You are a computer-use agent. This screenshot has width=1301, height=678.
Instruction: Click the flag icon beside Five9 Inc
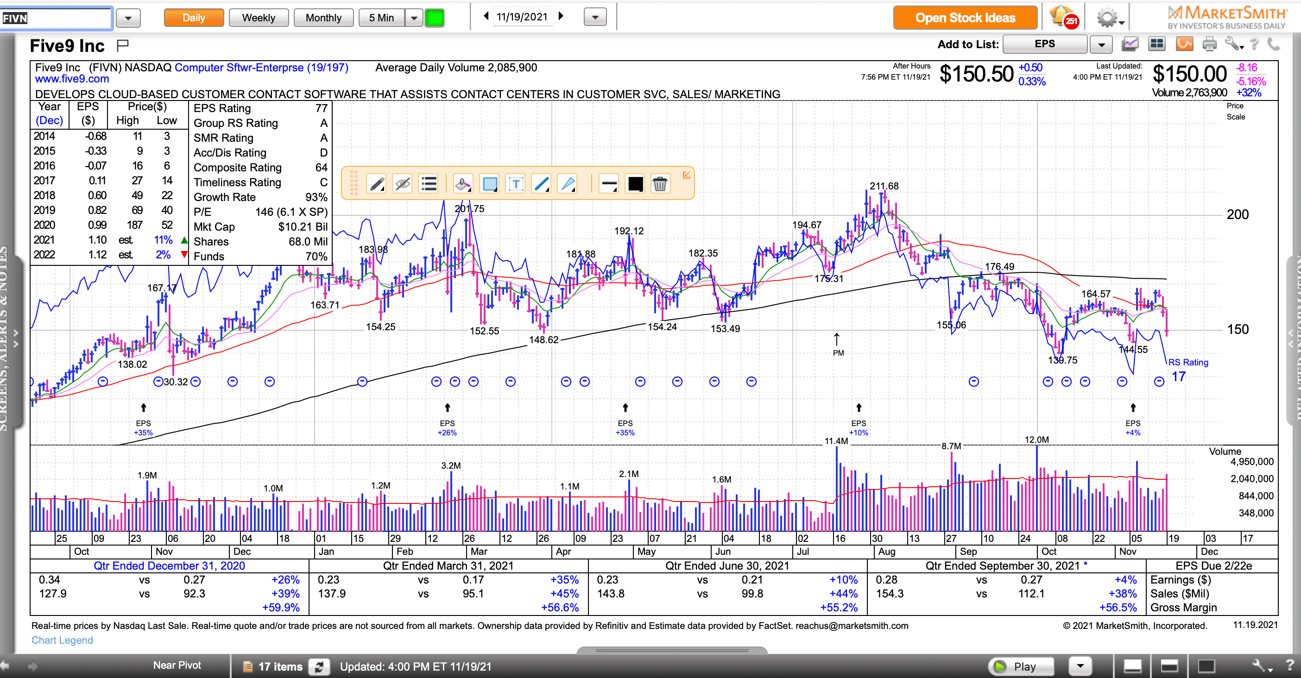[x=123, y=45]
